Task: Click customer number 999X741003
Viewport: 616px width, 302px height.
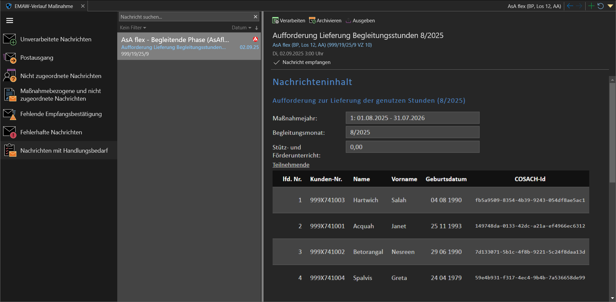Action: [327, 200]
